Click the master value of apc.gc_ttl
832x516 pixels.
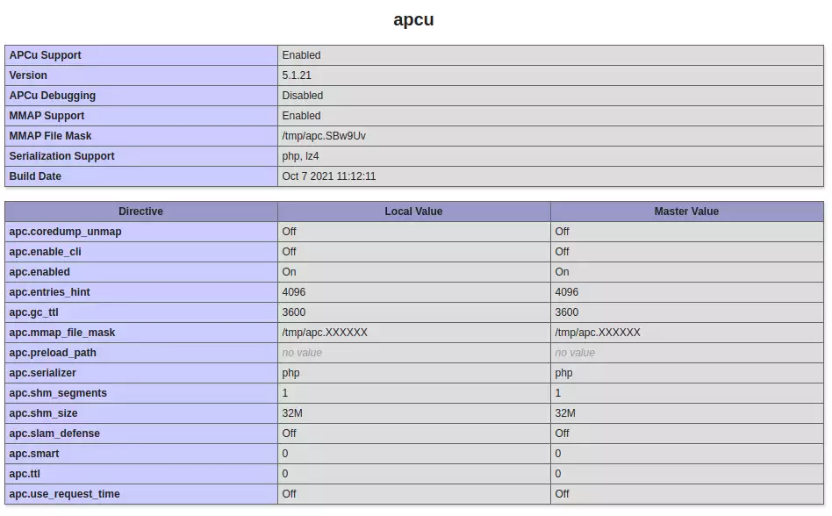pos(567,312)
